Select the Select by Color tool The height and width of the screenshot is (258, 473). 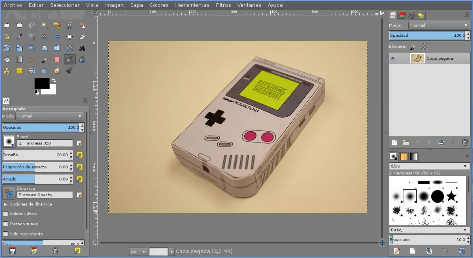pyautogui.click(x=57, y=25)
